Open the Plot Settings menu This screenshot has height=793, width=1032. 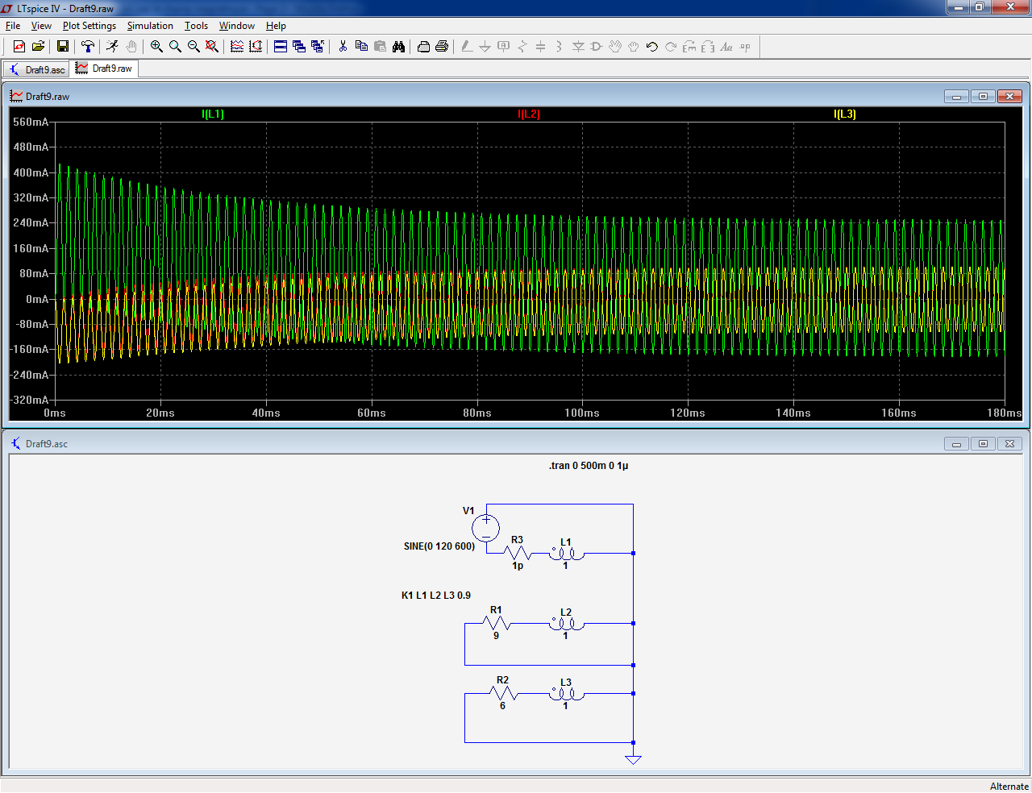pyautogui.click(x=89, y=26)
